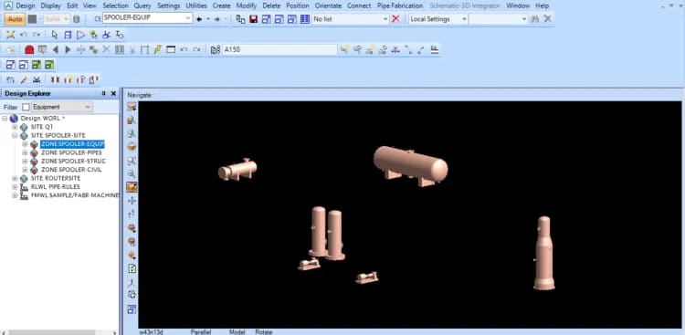The width and height of the screenshot is (685, 335).
Task: Select ZONE SPOOLER-CIVIL in the tree
Action: (71, 170)
